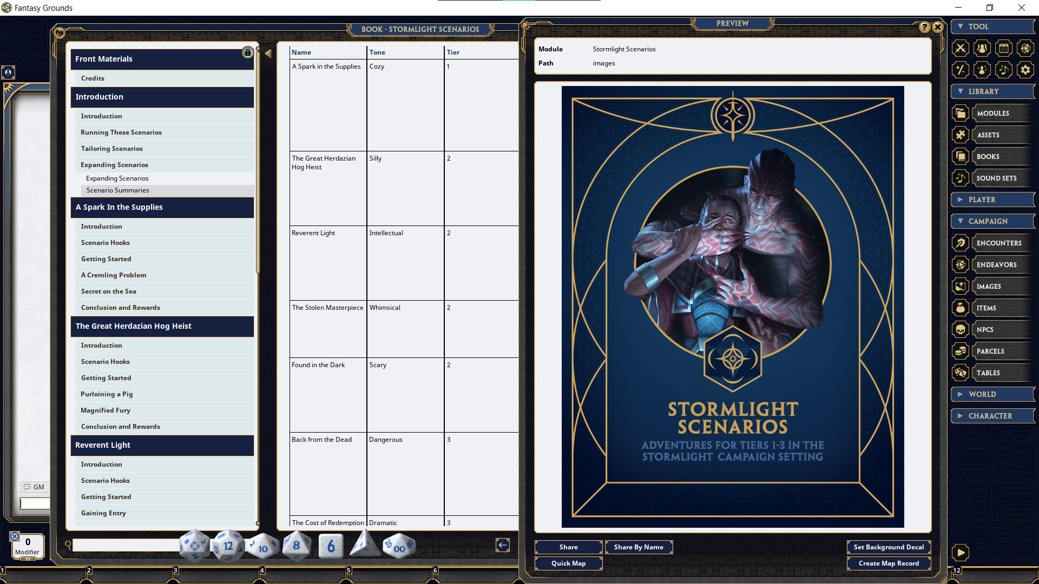Select Scenario Summaries in the book contents
Image resolution: width=1039 pixels, height=584 pixels.
(118, 190)
